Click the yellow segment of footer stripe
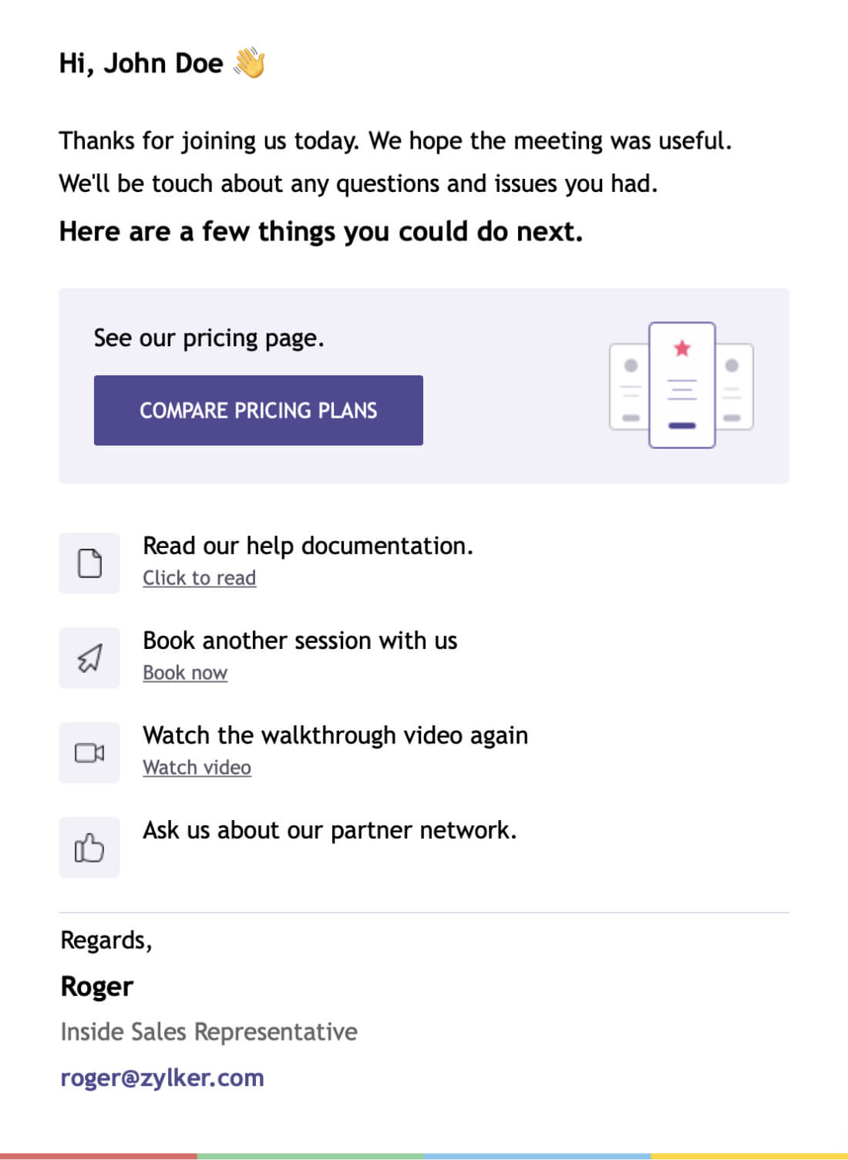The image size is (848, 1160). (x=749, y=1156)
